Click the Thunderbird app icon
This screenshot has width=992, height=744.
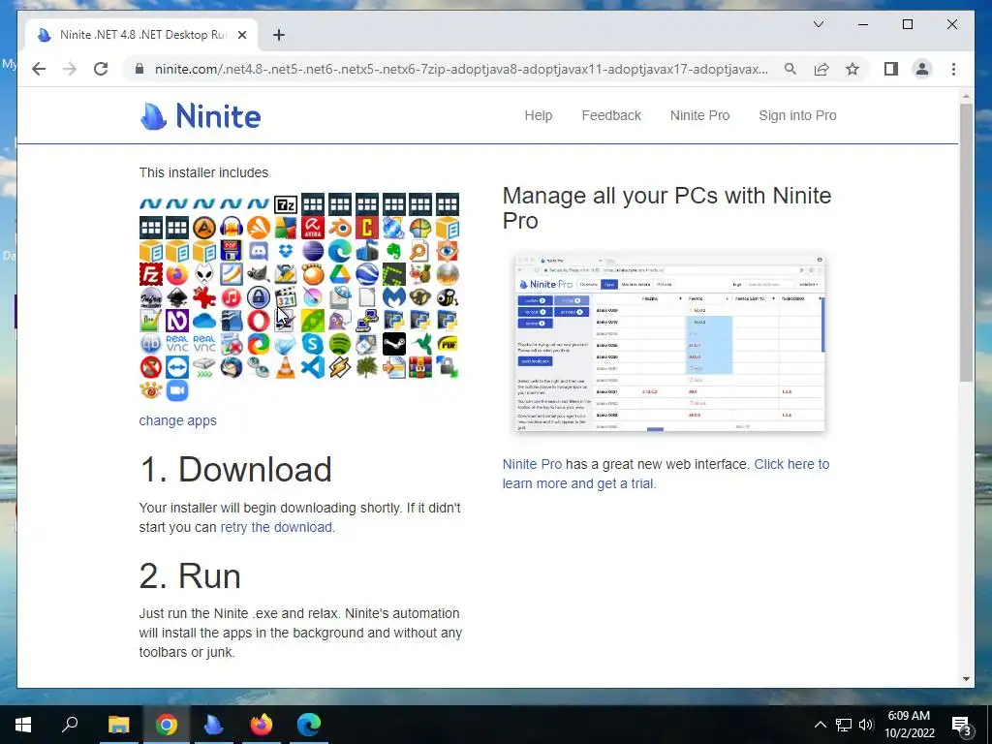click(232, 367)
